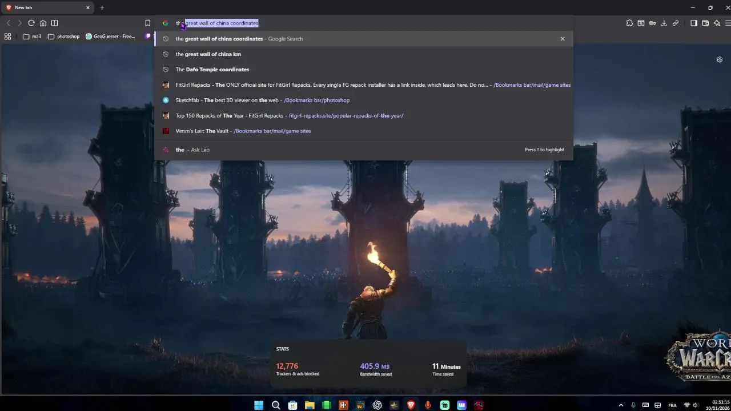731x411 pixels.
Task: Choose 'the great wall of china km' suggestion
Action: (x=364, y=54)
